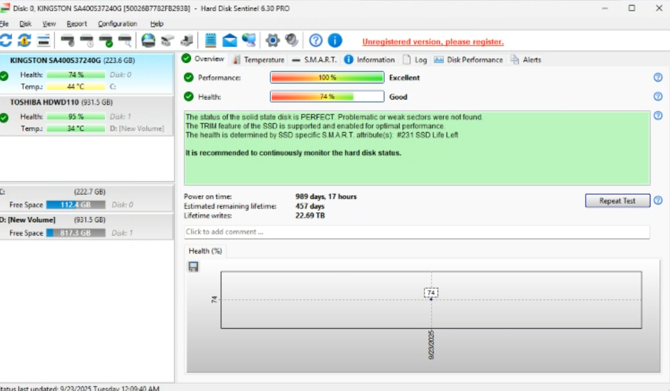
Task: Click the 'Good' health rating text
Action: 398,97
